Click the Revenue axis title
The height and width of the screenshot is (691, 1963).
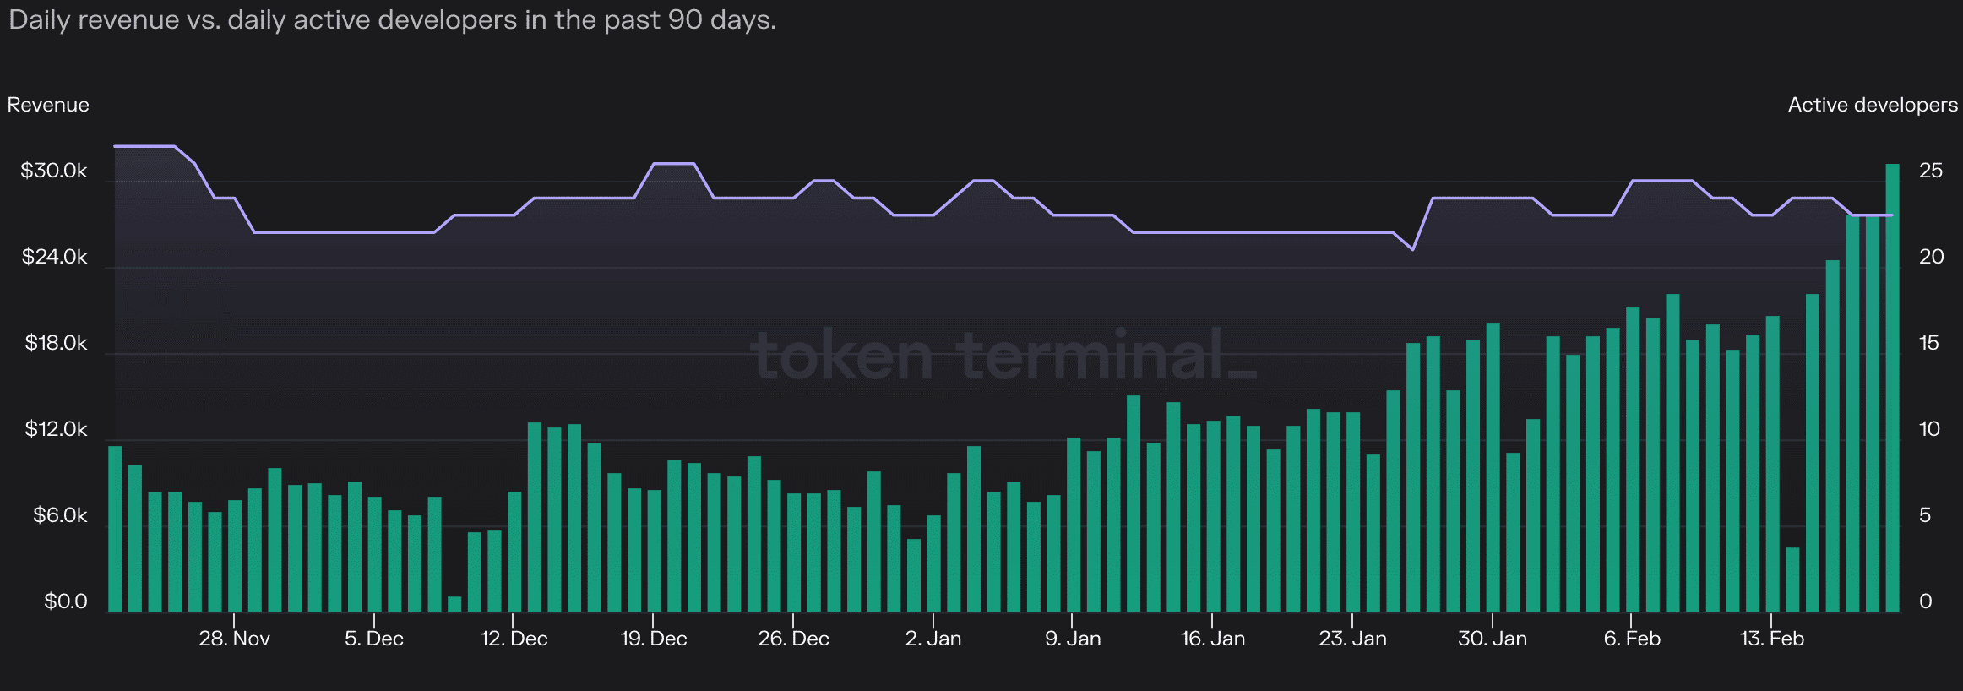pos(48,105)
